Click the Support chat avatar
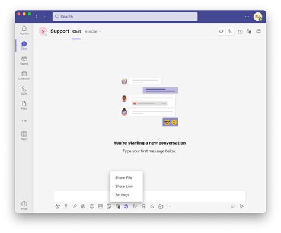Viewport: 281px width, 233px height. pyautogui.click(x=43, y=31)
